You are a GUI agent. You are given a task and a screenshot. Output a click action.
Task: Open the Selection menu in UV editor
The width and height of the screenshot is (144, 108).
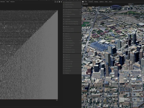click(2, 1)
